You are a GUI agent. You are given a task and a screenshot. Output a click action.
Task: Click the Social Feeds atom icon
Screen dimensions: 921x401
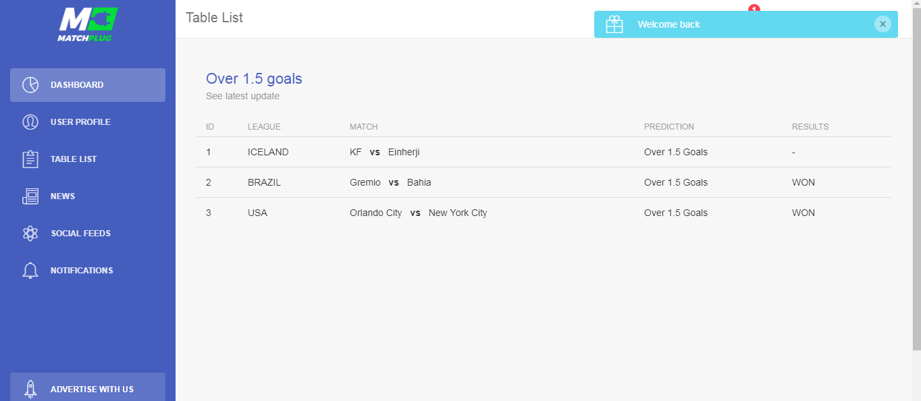(x=30, y=234)
